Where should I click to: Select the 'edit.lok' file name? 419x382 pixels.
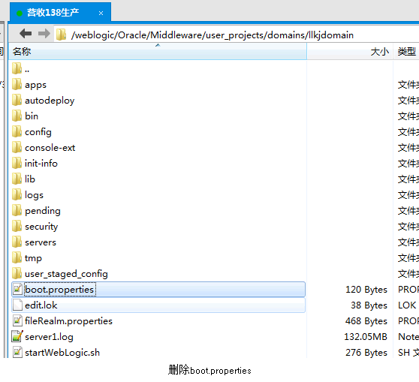41,305
